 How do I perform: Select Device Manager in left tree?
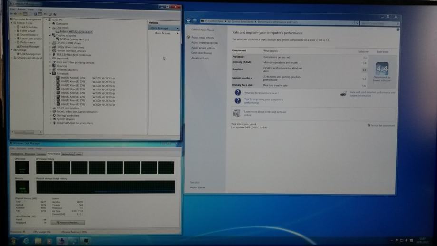[x=29, y=46]
